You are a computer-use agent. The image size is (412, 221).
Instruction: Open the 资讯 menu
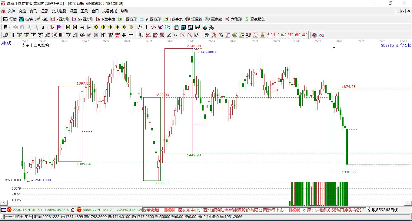point(33,11)
